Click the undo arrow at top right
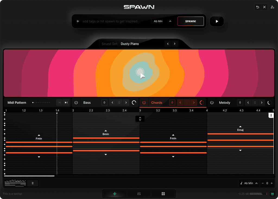278x199 pixels. coord(257,7)
